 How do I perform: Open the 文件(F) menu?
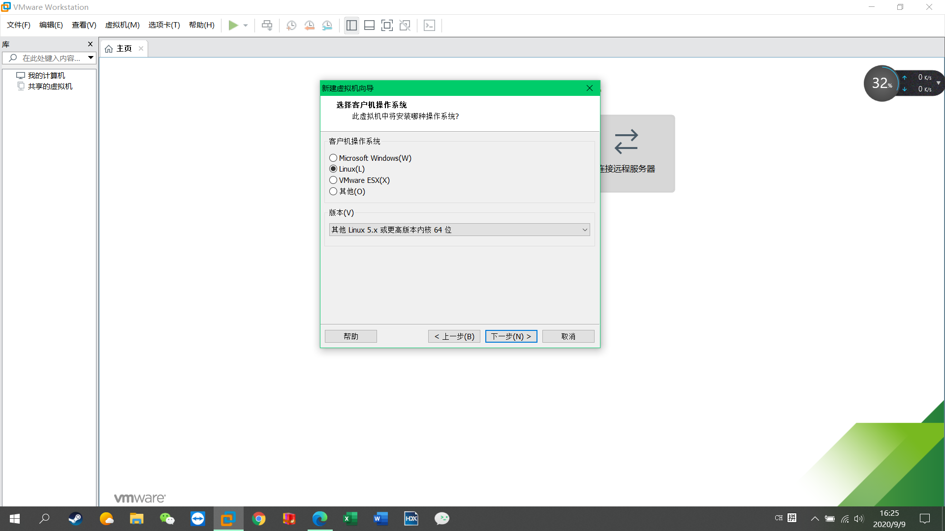[19, 25]
